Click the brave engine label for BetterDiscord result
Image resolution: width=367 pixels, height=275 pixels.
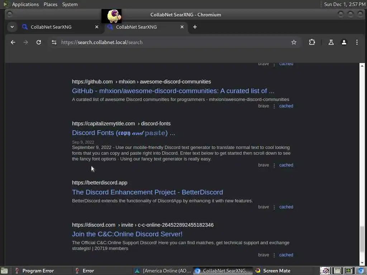263,207
